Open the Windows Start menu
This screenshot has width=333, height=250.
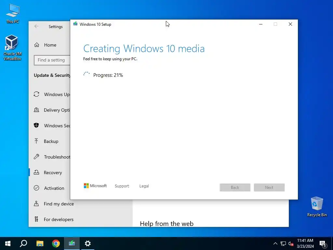pyautogui.click(x=8, y=243)
